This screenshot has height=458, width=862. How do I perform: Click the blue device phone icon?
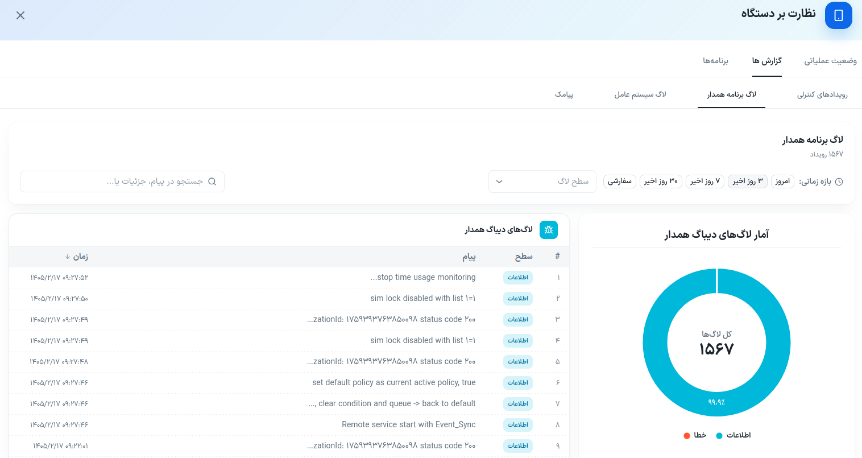point(839,15)
